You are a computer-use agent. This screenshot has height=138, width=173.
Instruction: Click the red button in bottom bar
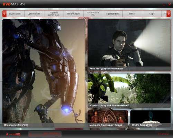click(45, 134)
